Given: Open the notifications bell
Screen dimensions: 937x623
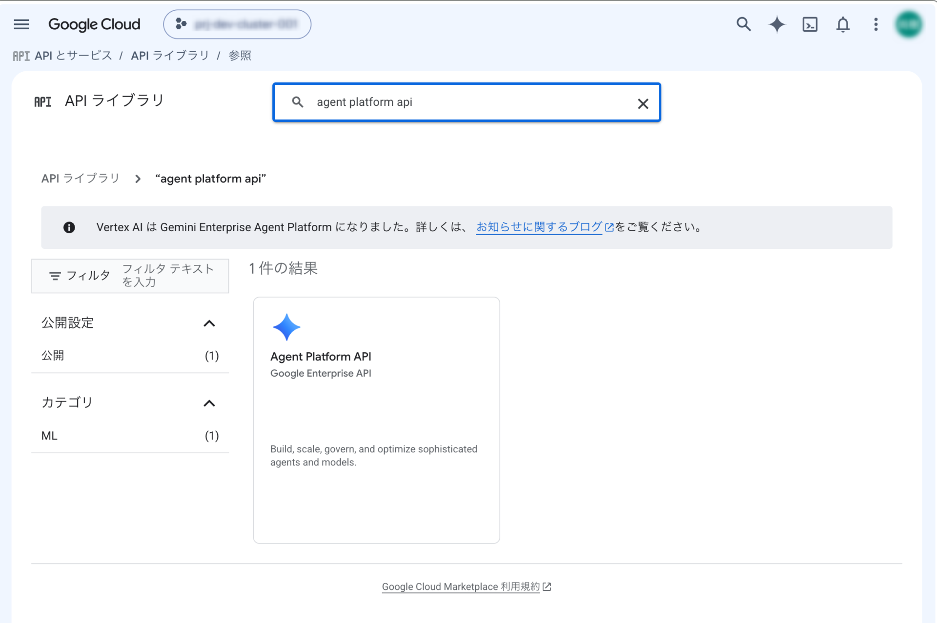Looking at the screenshot, I should [843, 24].
